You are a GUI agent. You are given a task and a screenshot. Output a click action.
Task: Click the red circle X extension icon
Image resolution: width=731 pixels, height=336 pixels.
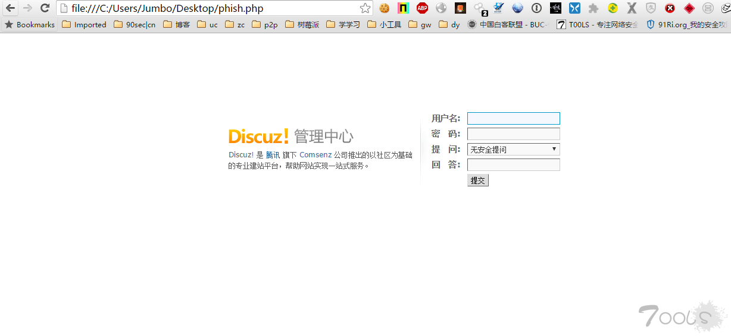point(670,8)
